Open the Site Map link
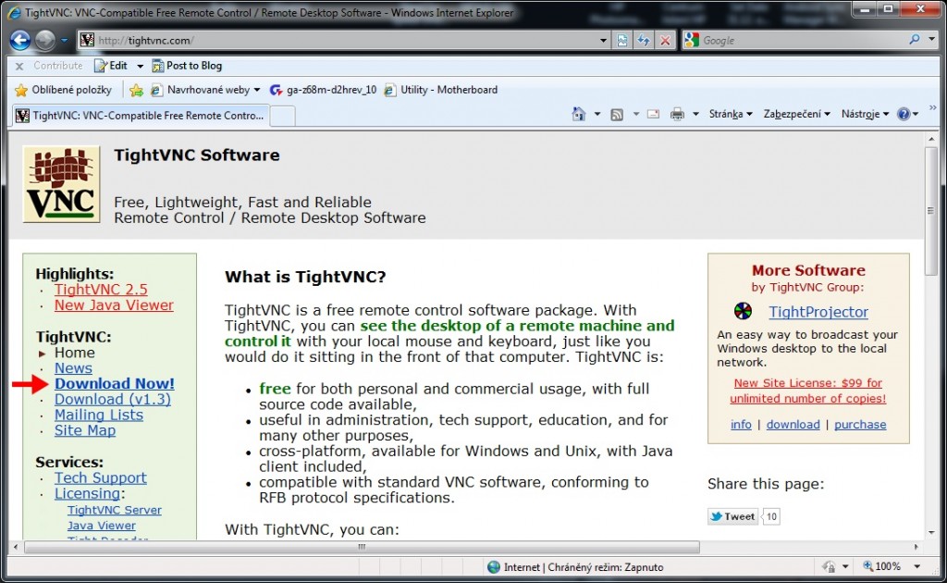This screenshot has height=583, width=947. (x=84, y=430)
